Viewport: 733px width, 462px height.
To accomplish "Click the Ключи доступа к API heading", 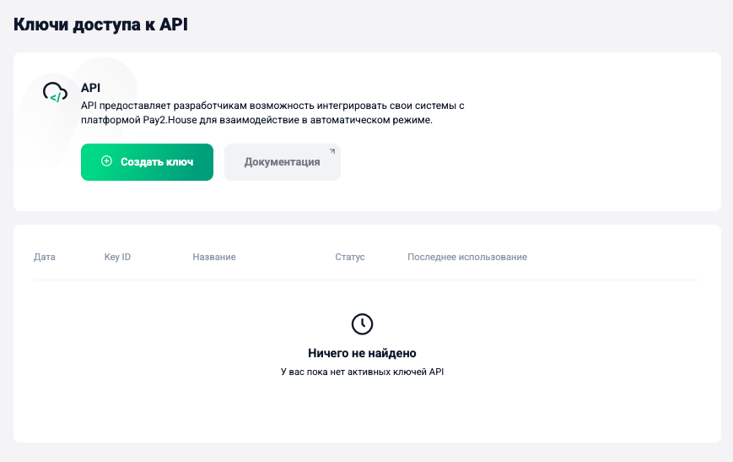I will pos(100,24).
